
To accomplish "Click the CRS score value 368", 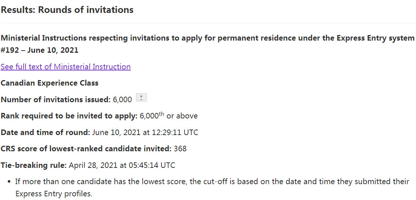I will click(180, 149).
